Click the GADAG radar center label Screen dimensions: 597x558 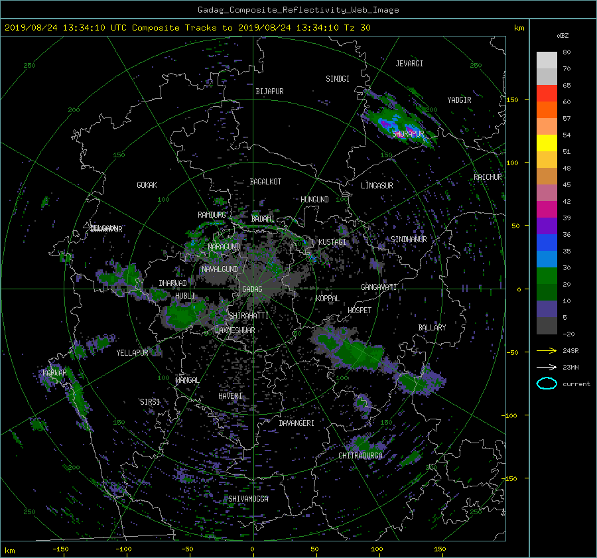253,289
